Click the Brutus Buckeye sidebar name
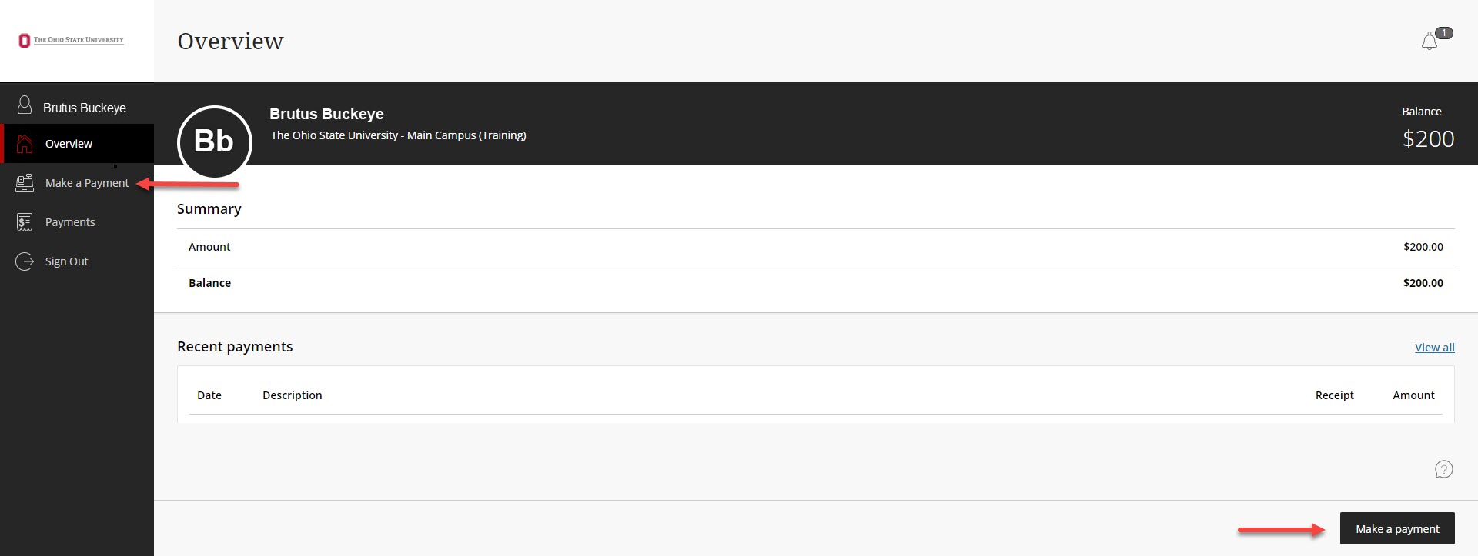Viewport: 1478px width, 556px height. coord(85,108)
